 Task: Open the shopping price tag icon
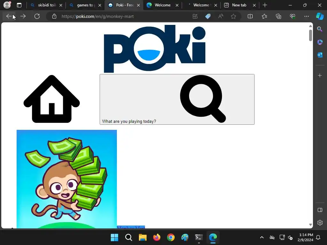(x=208, y=16)
